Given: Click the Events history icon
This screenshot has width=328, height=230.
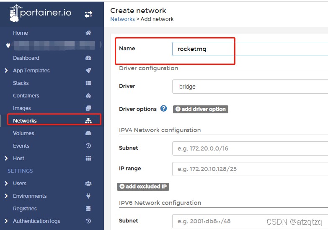Looking at the screenshot, I should [x=88, y=146].
